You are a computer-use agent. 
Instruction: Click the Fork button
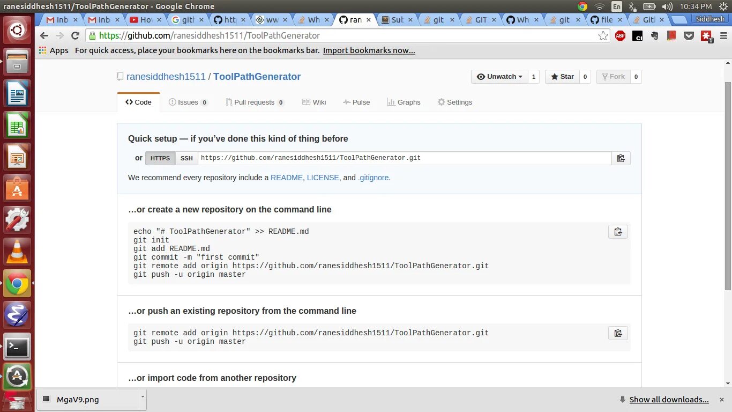pos(613,77)
